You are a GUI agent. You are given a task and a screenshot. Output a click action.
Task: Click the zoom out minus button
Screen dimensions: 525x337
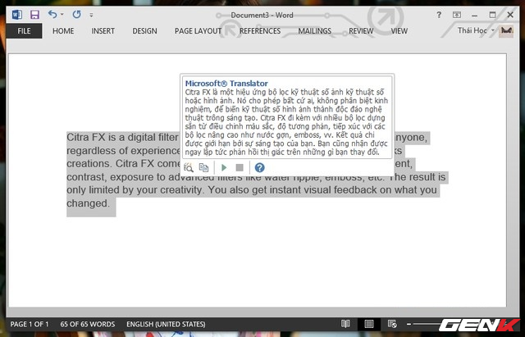pos(409,324)
